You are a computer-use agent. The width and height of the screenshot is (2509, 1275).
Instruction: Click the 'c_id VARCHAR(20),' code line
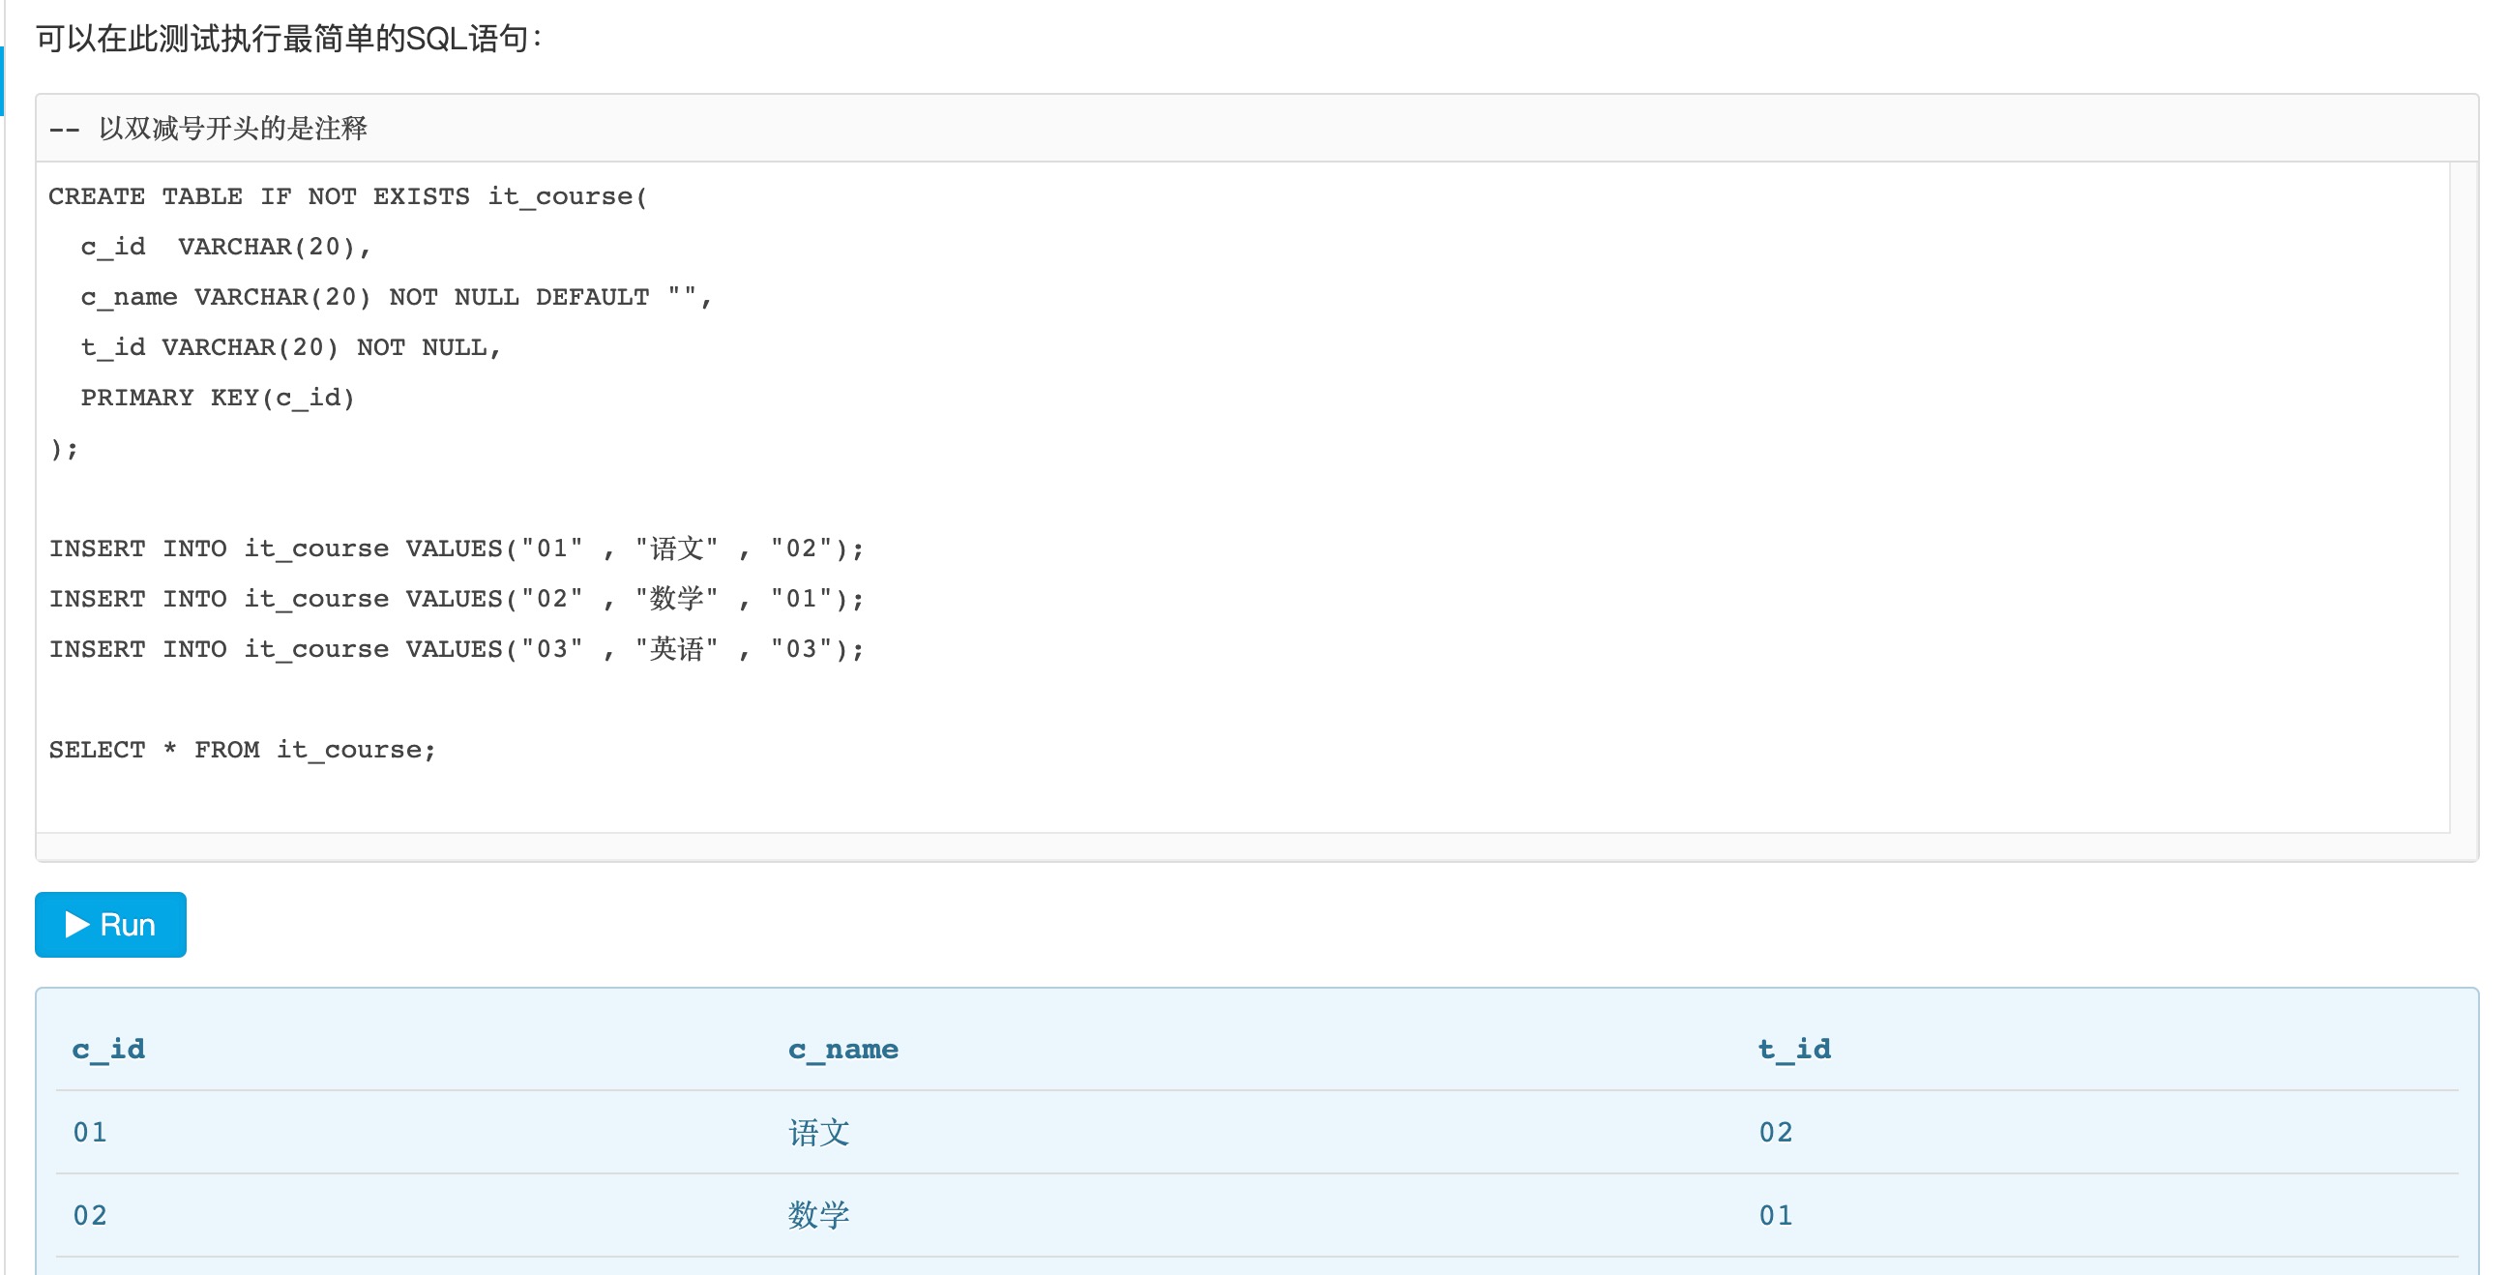tap(226, 247)
